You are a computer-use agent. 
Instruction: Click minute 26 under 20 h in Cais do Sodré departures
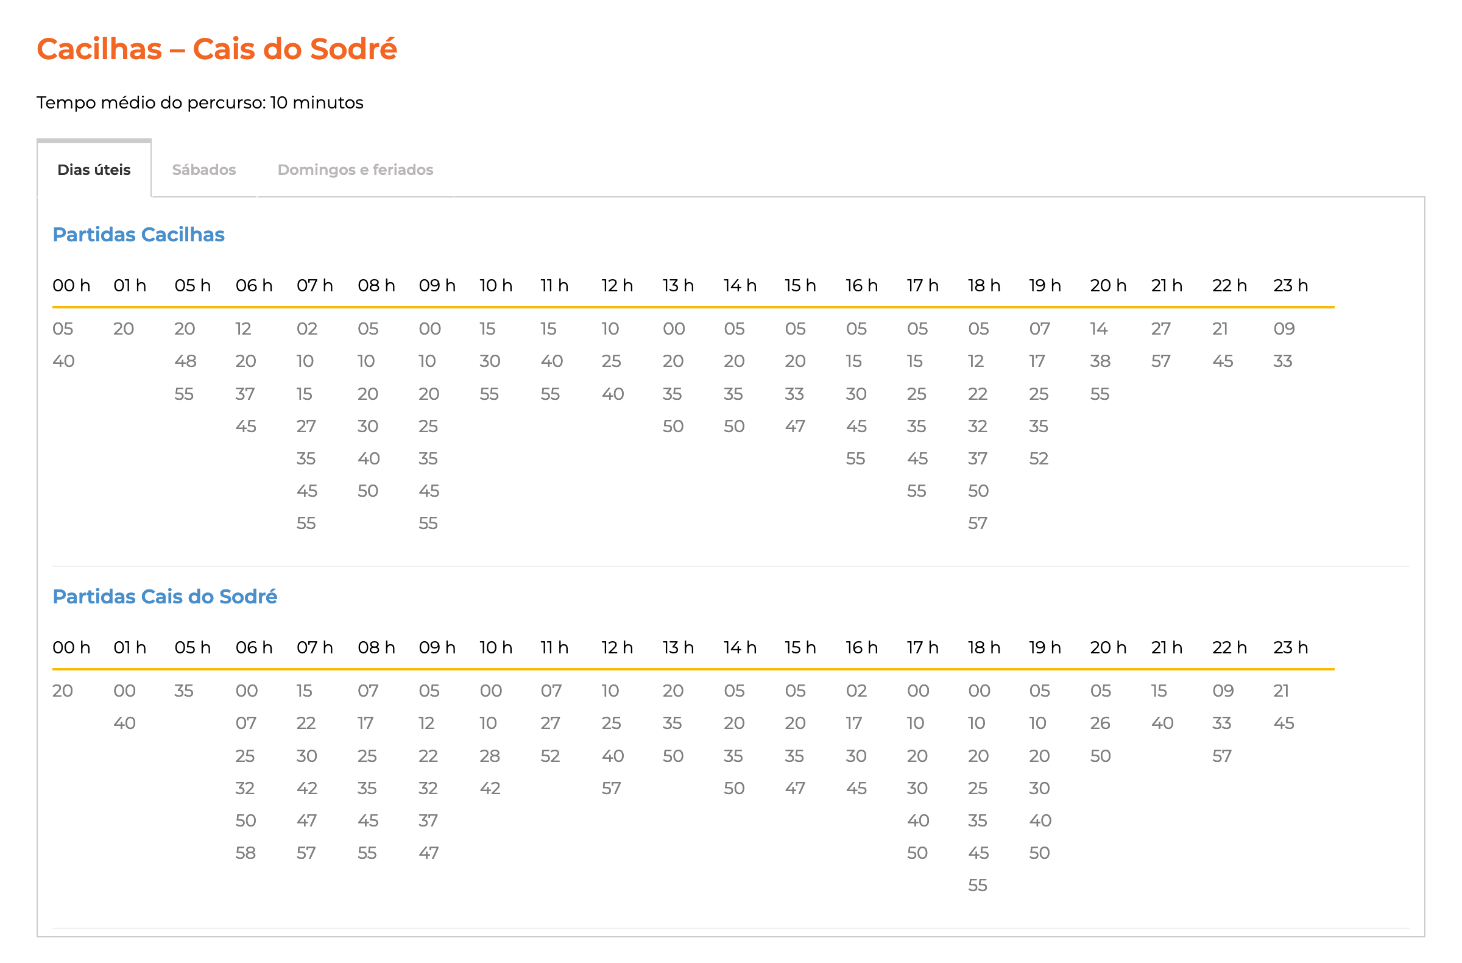point(1100,723)
